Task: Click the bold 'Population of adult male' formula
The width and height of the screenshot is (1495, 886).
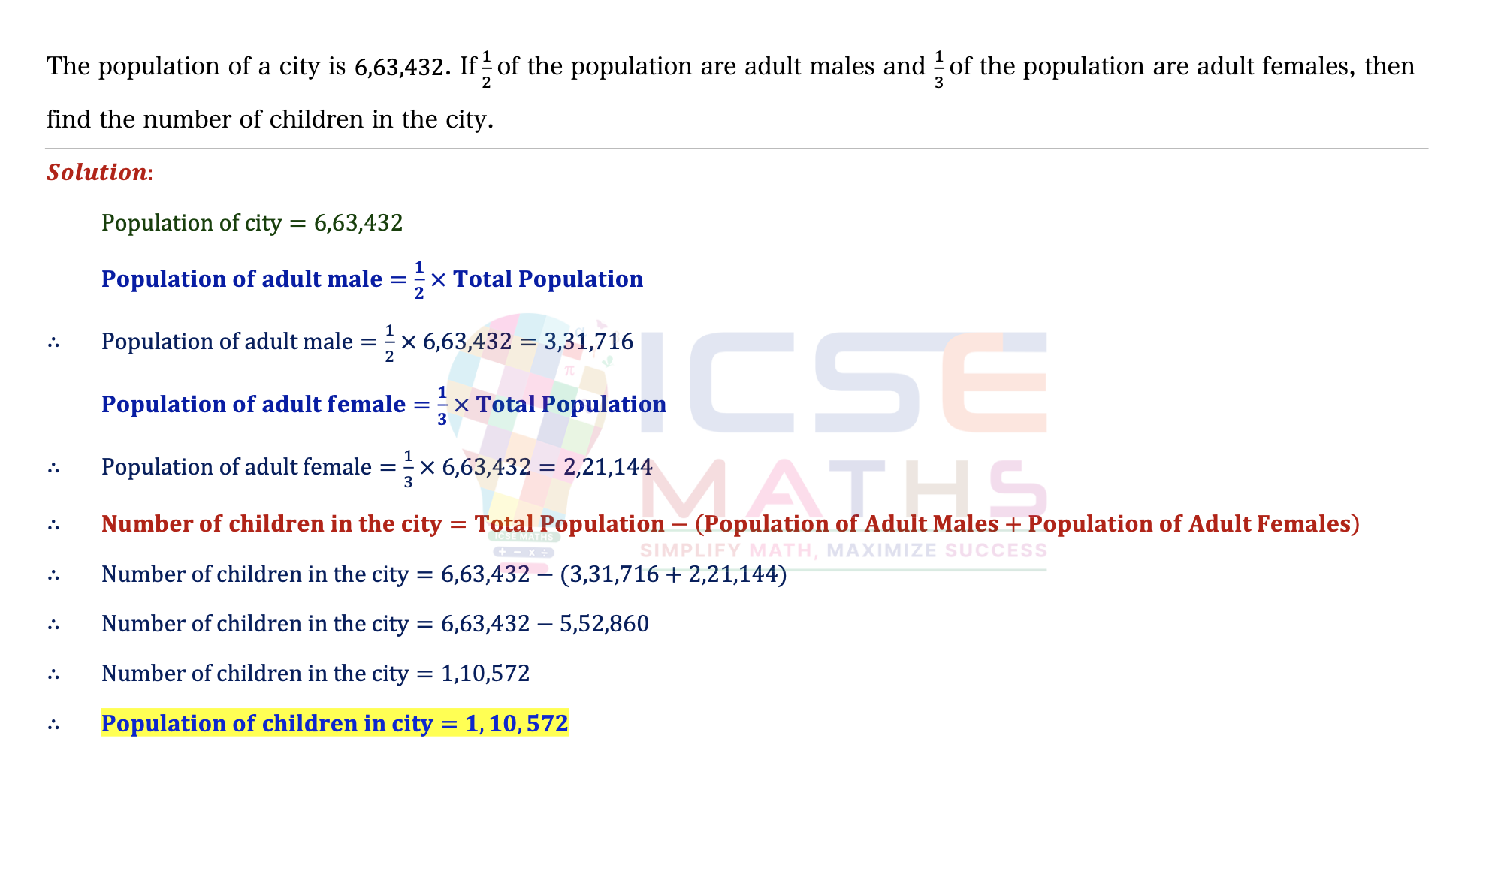Action: [x=372, y=279]
